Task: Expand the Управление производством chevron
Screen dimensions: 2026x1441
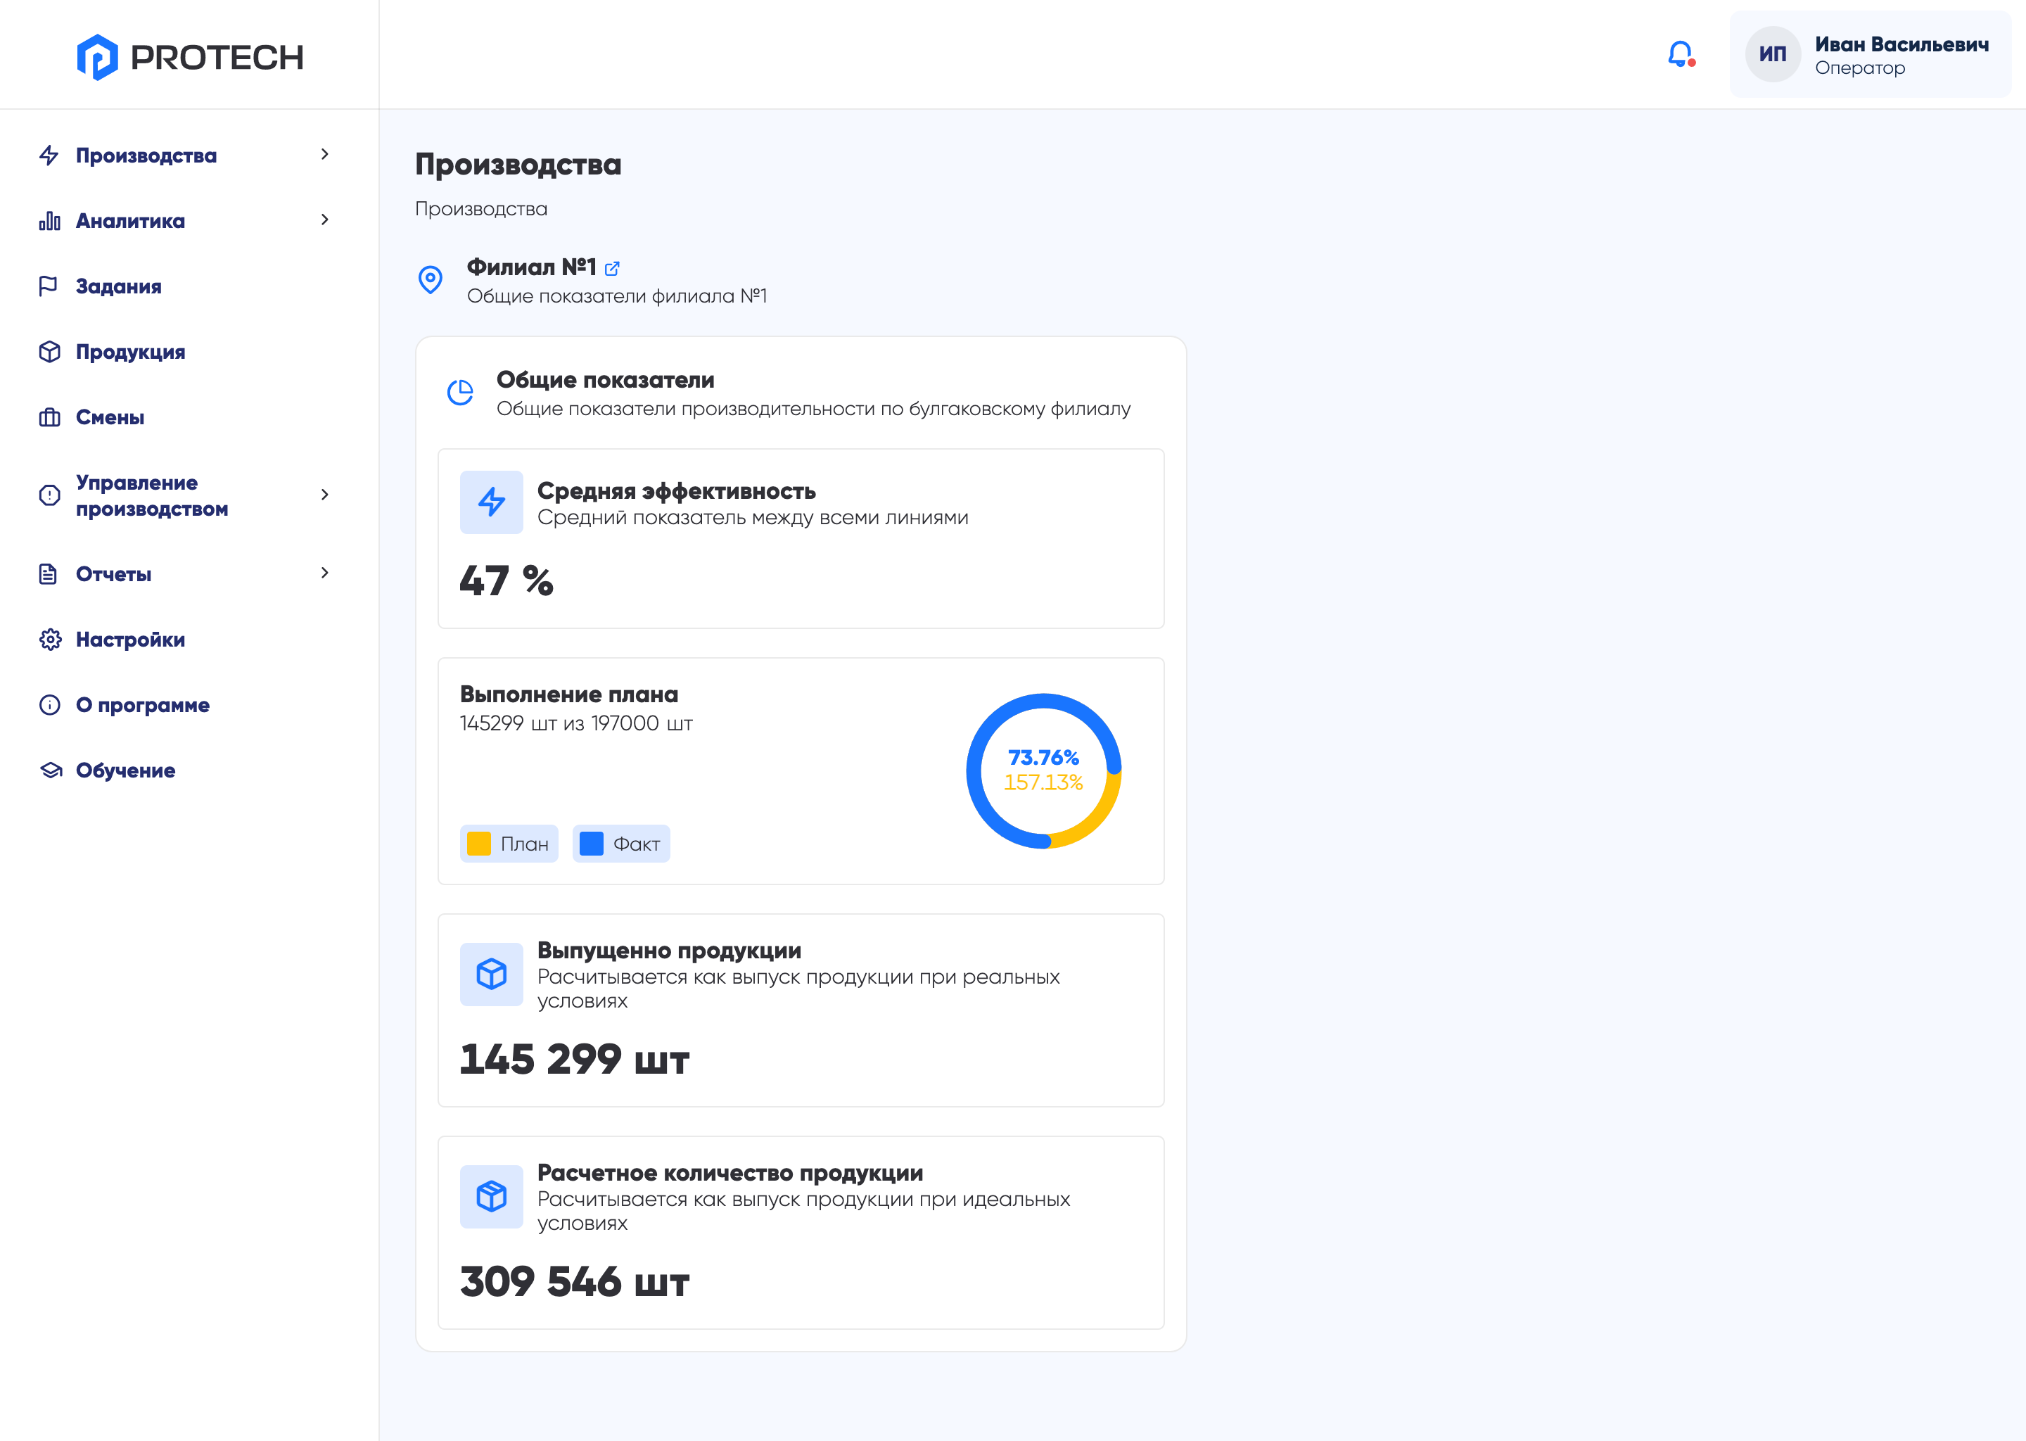Action: click(325, 495)
